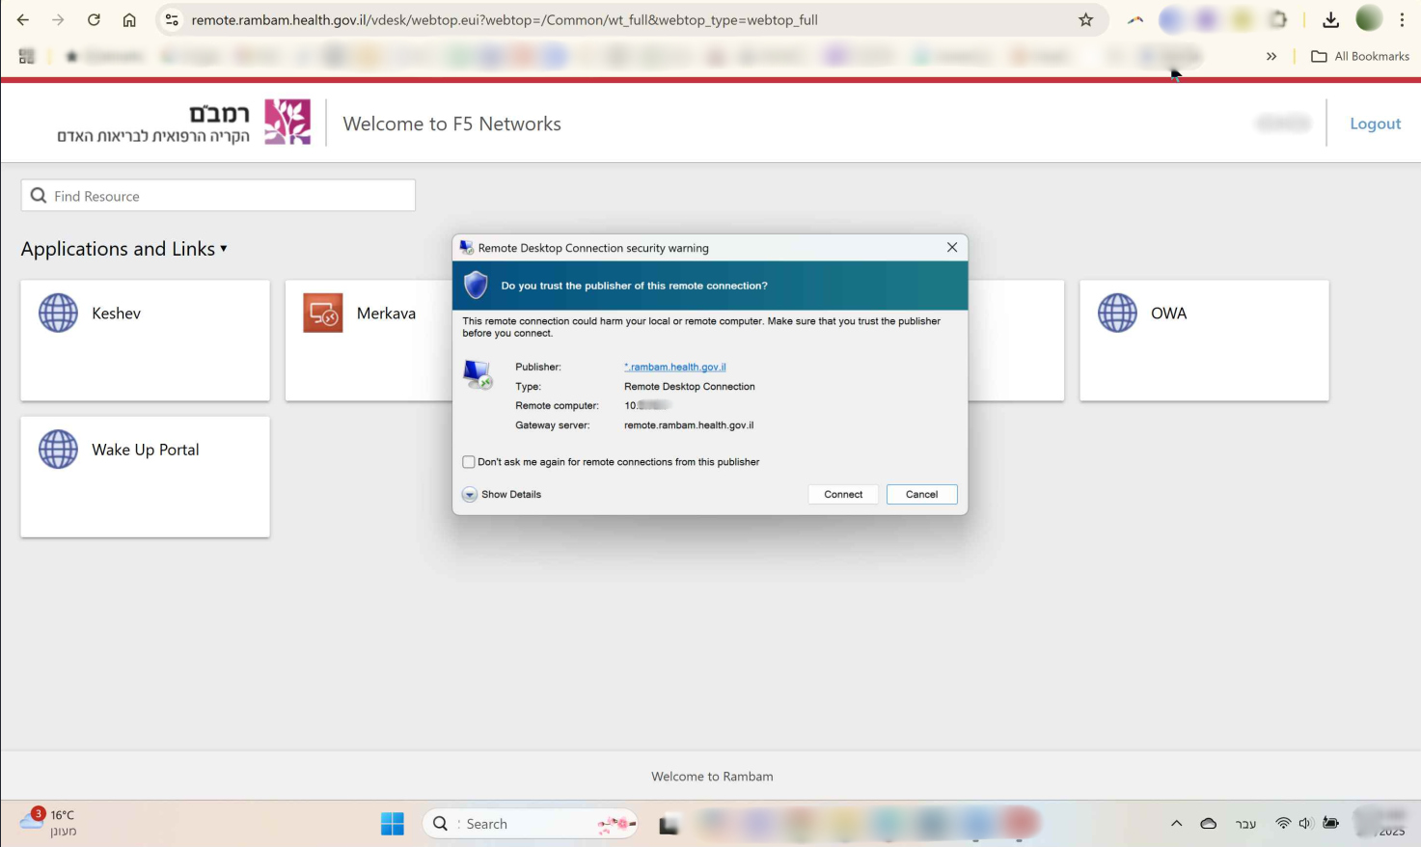Click the battery tray icon
Viewport: 1421px width, 847px height.
(1331, 823)
